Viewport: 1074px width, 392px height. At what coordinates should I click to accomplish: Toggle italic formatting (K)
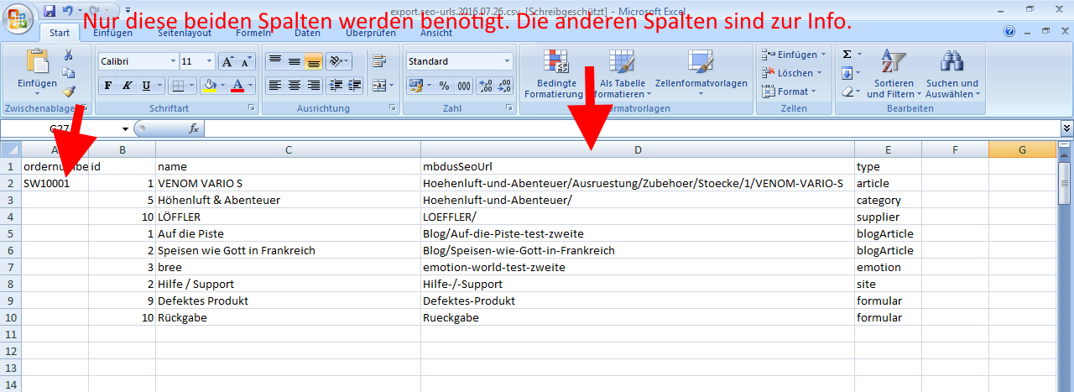[x=128, y=86]
